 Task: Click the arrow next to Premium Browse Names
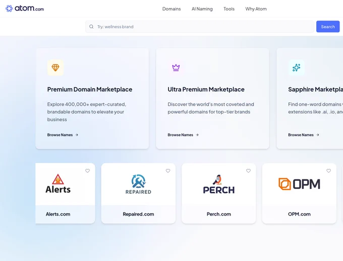click(77, 135)
